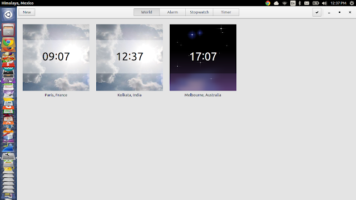Open the system gear session menu

tap(352, 3)
